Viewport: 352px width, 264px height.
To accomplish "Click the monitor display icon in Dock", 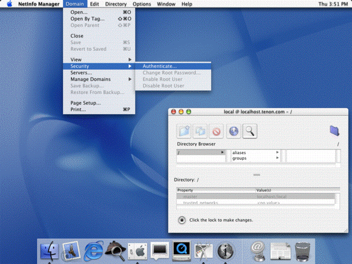I will (160, 251).
